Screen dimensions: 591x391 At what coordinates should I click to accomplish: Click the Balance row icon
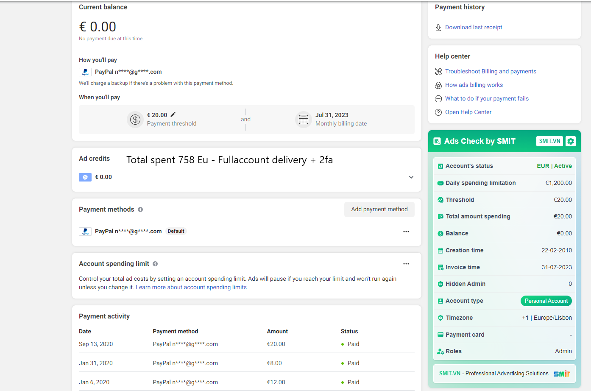[440, 234]
